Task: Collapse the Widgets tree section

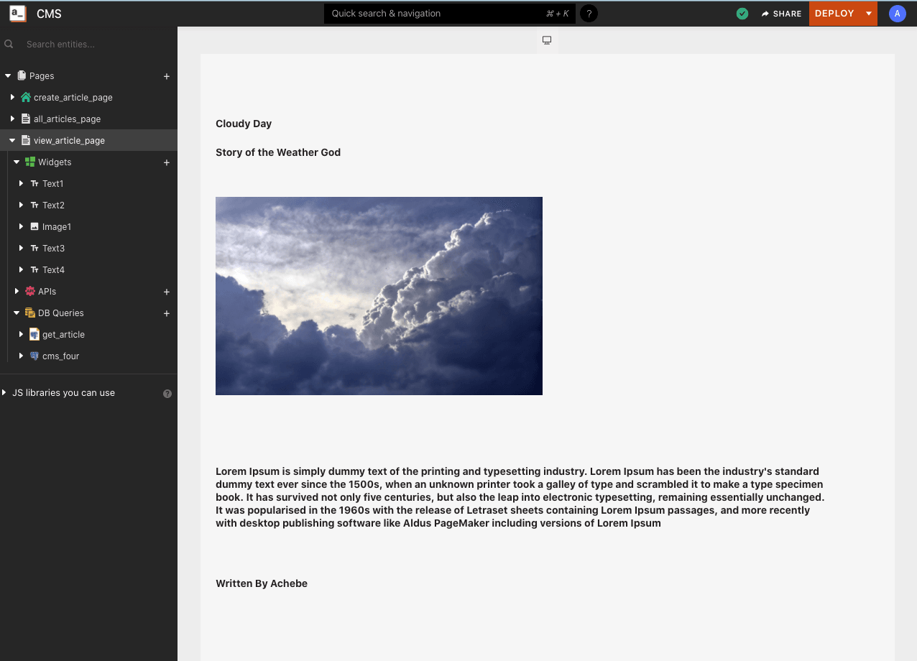Action: click(x=17, y=162)
